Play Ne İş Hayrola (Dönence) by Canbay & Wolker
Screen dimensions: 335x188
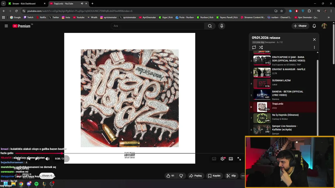[283, 118]
